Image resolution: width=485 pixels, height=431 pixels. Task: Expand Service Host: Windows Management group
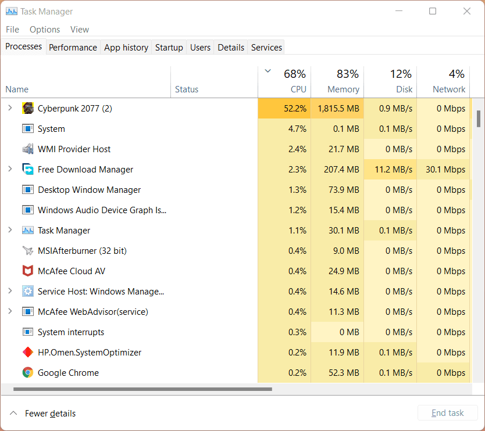pyautogui.click(x=10, y=291)
